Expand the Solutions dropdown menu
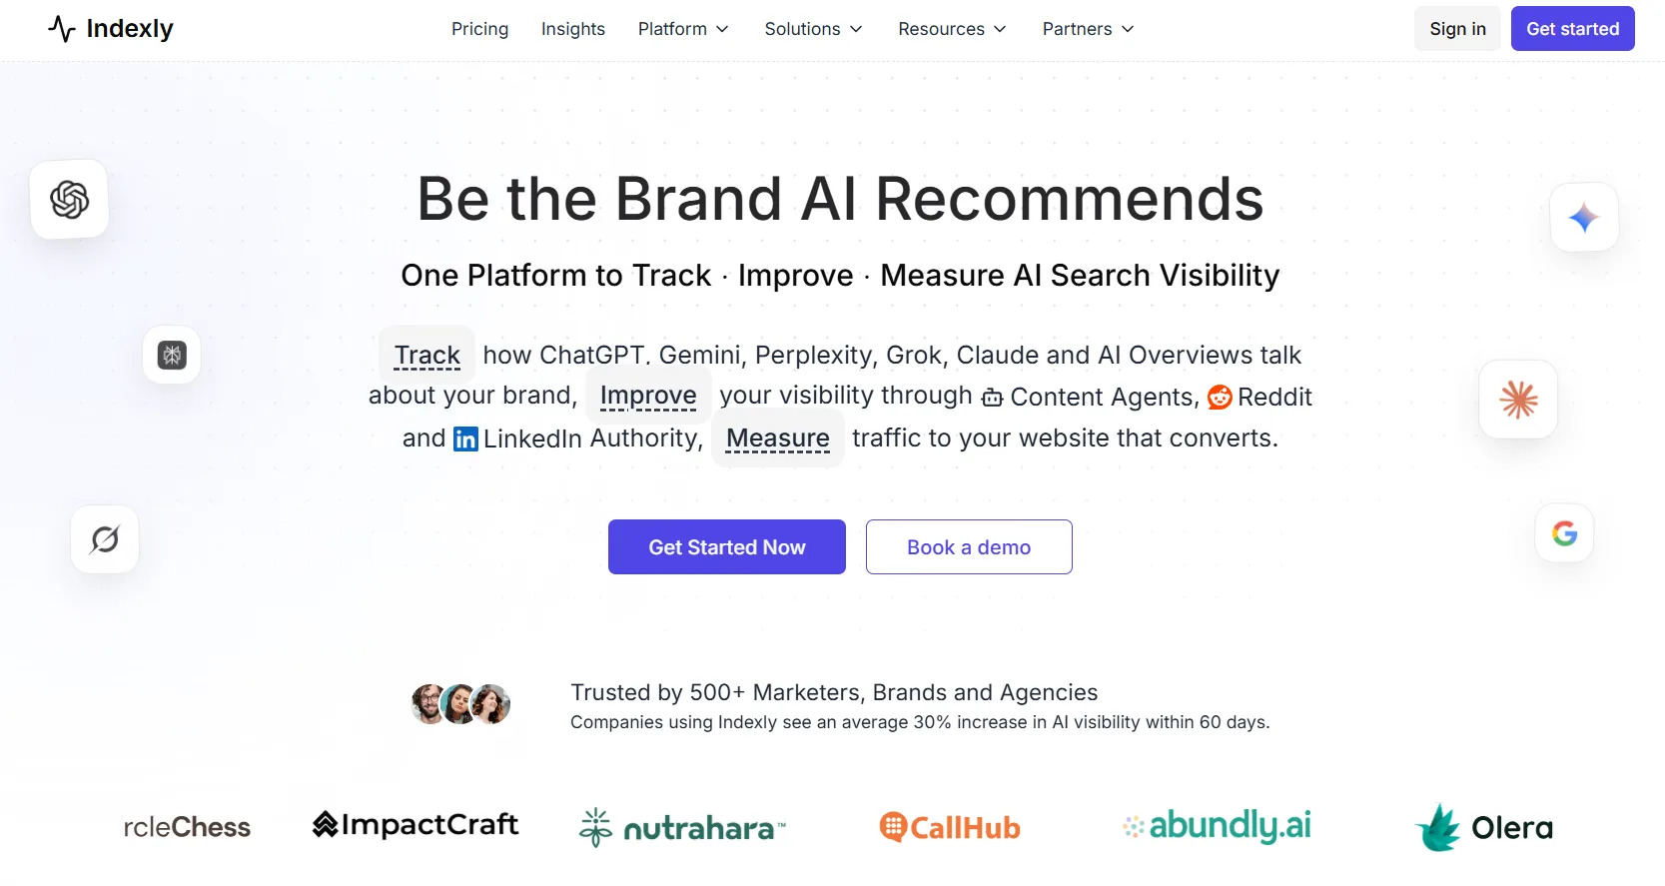The image size is (1665, 886). 813,29
